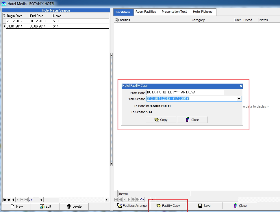Jump to first record in season list navigator
Viewport: 280px width, 212px height.
coord(5,200)
